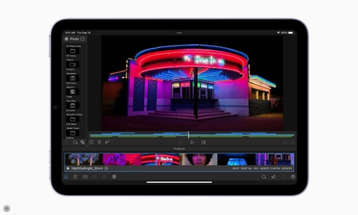Screen dimensions: 358x215
Task: Search projects with the bottom magnifier icon
Action: (x=264, y=177)
